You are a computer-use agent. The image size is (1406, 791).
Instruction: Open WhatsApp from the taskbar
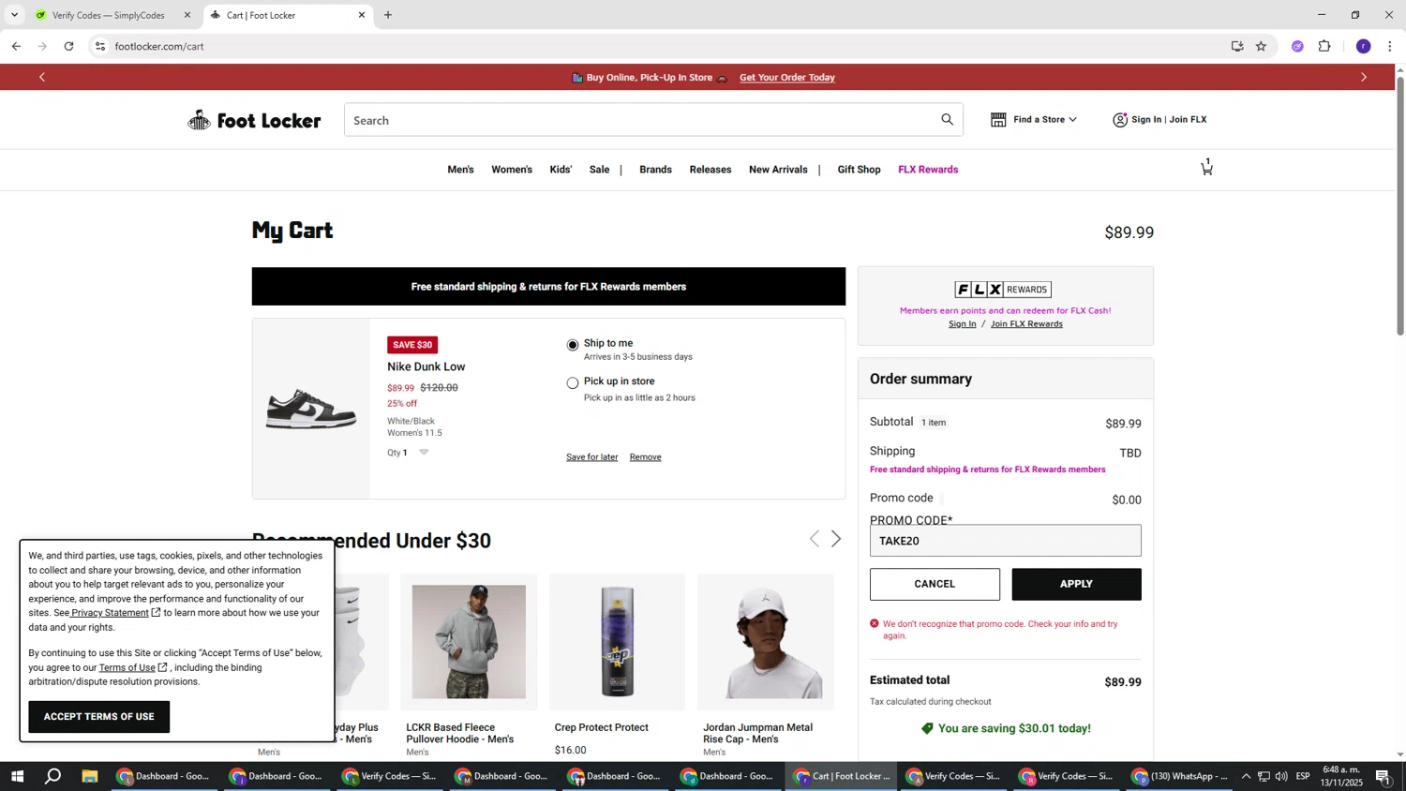tap(1181, 776)
